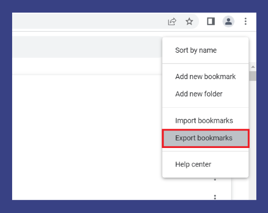Select the bottom bookmark list row
The height and width of the screenshot is (213, 268).
point(122,197)
